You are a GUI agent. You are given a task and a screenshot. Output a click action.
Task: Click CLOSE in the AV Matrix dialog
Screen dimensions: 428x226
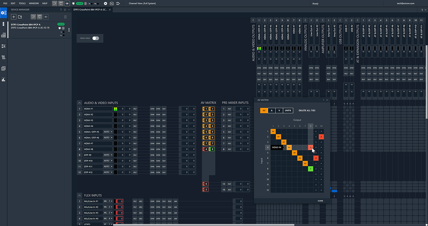tap(320, 201)
